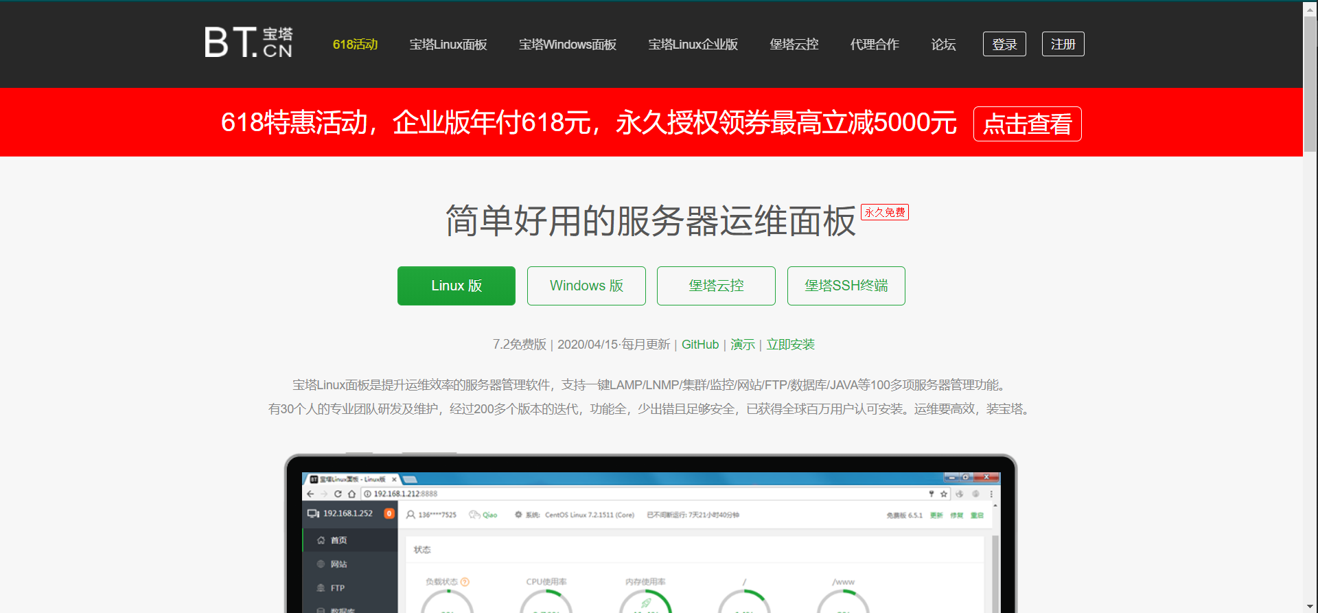
Task: Click the page scroll-down arrow
Action: (x=1310, y=605)
